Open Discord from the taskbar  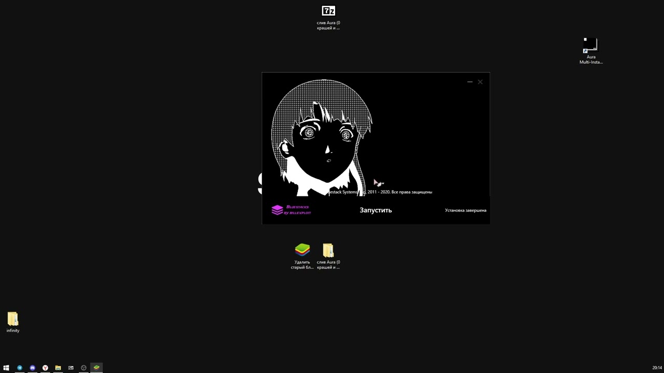[x=33, y=368]
